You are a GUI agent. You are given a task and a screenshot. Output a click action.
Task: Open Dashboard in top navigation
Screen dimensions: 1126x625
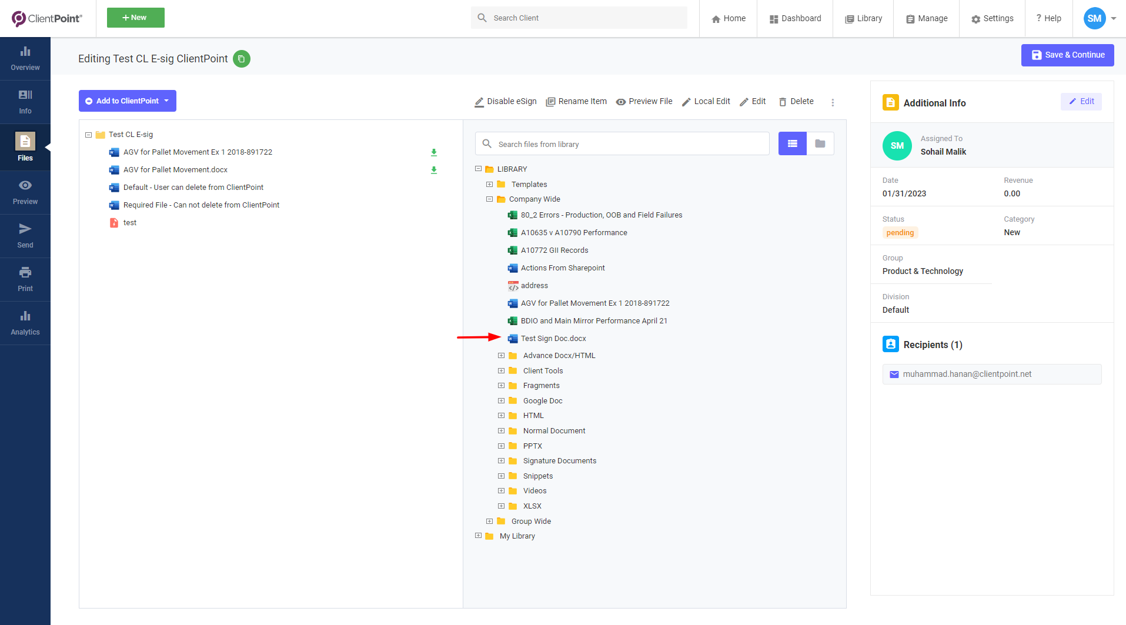click(x=795, y=18)
